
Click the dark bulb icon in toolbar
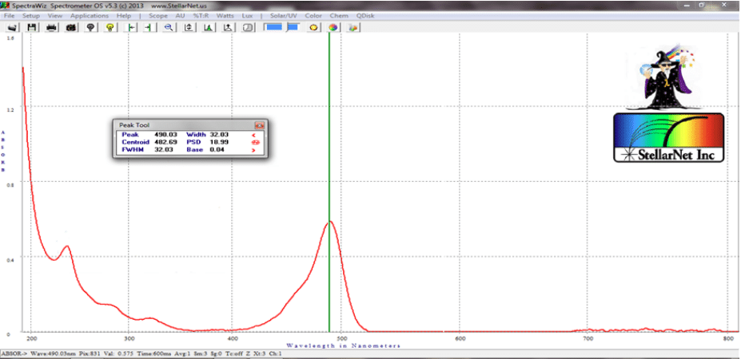pyautogui.click(x=90, y=27)
